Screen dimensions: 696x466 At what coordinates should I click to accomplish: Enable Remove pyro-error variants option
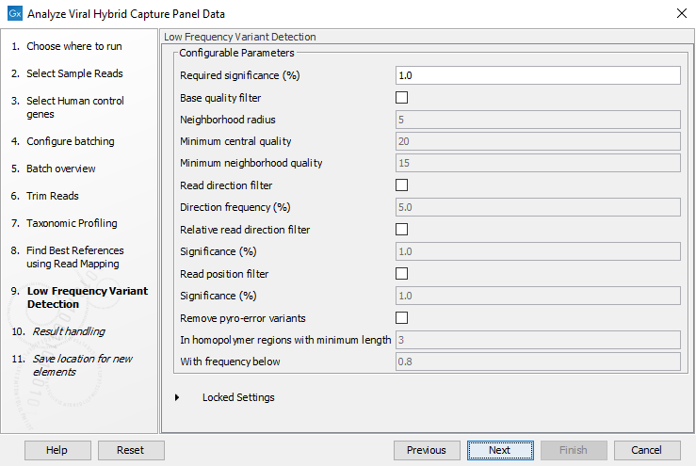pyautogui.click(x=402, y=317)
